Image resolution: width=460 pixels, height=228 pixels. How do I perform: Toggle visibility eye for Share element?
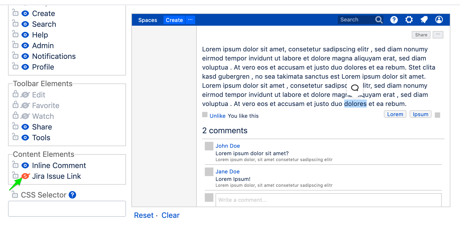tap(25, 127)
